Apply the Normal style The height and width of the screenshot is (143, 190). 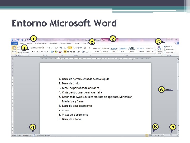click(x=97, y=50)
